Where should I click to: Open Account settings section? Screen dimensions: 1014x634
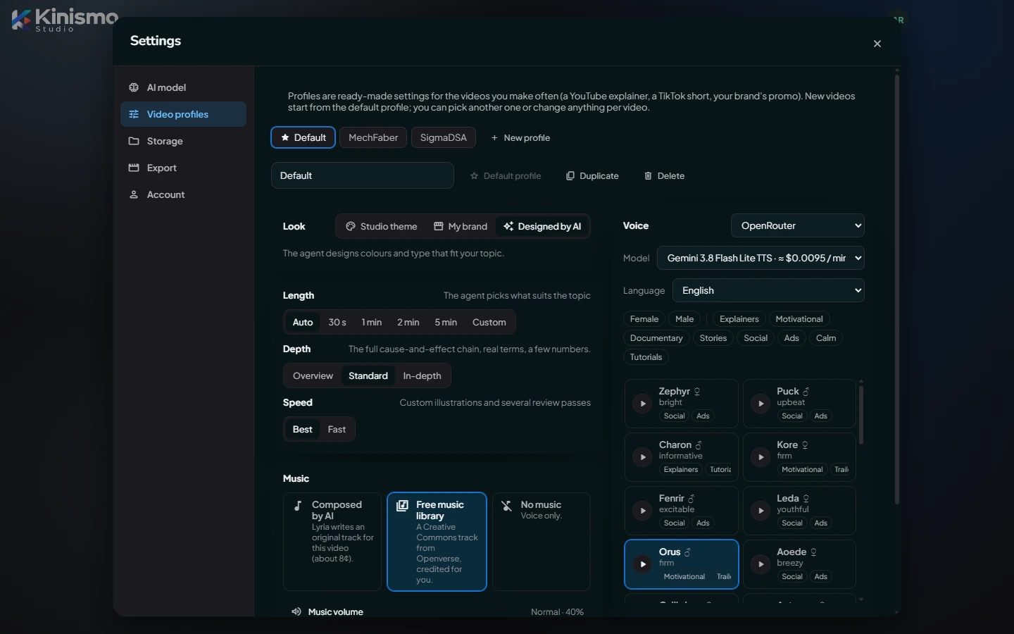(183, 194)
